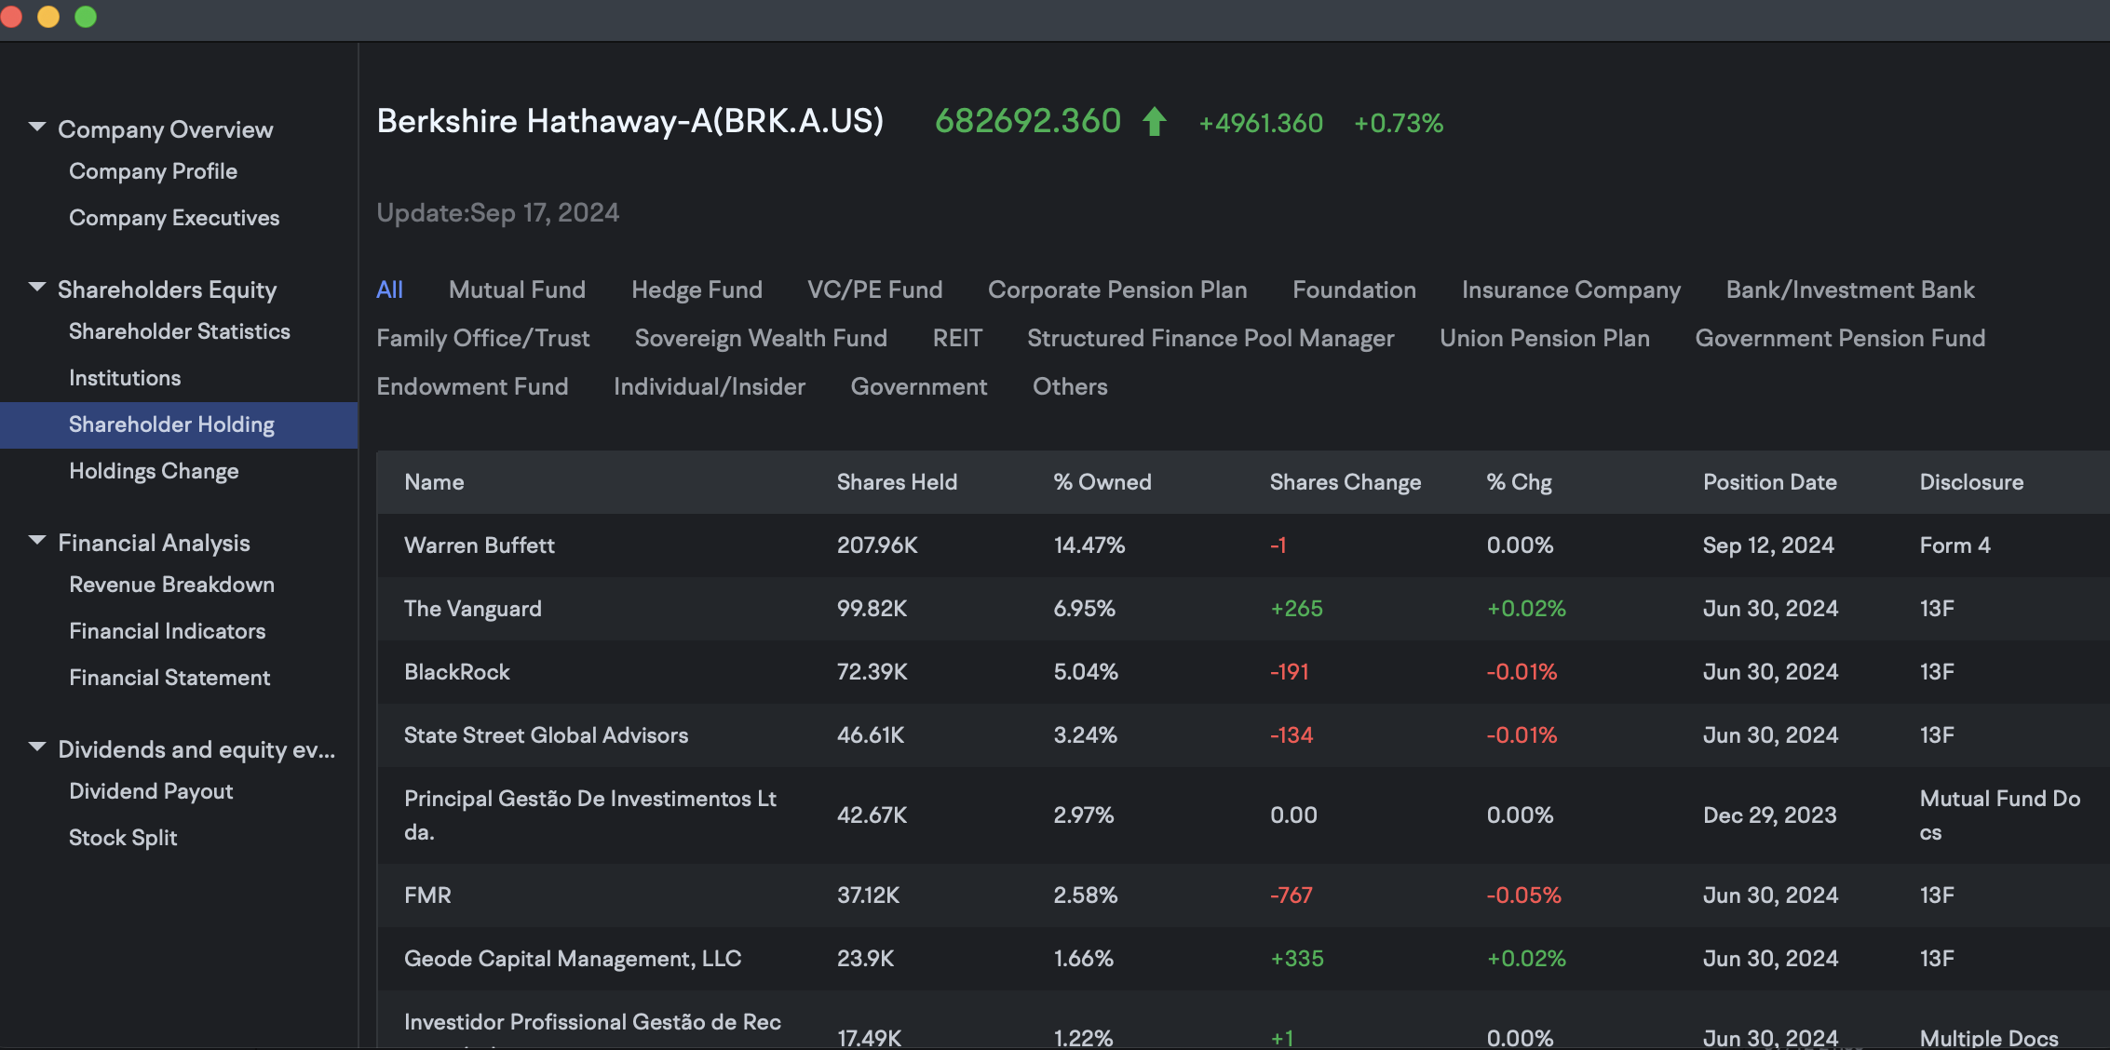Collapse the Company Overview section

pos(37,127)
